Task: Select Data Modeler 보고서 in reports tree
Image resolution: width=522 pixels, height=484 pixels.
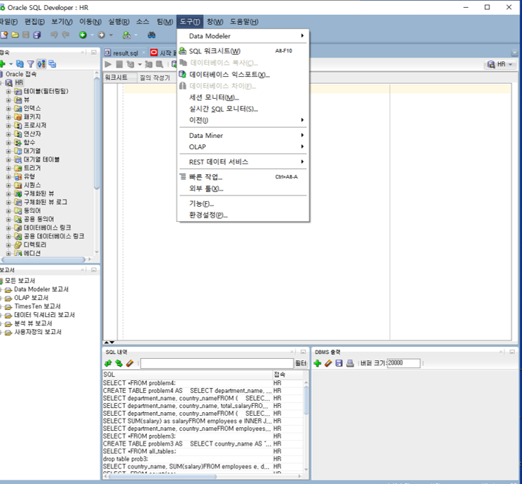Action: (41, 289)
